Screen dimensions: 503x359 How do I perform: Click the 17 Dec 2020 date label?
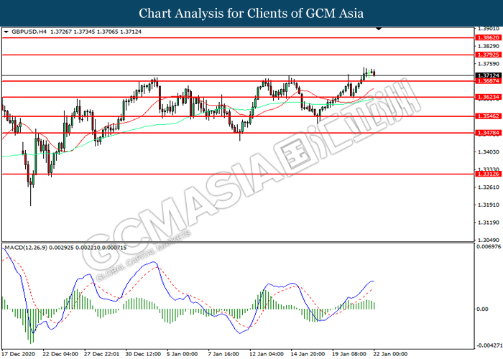(19, 354)
